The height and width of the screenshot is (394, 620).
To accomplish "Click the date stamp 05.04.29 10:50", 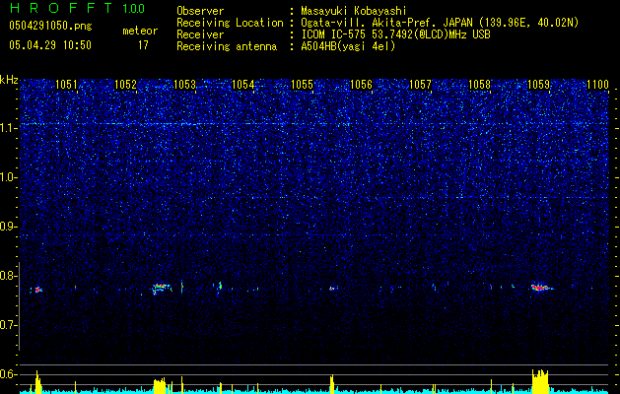I will point(50,45).
